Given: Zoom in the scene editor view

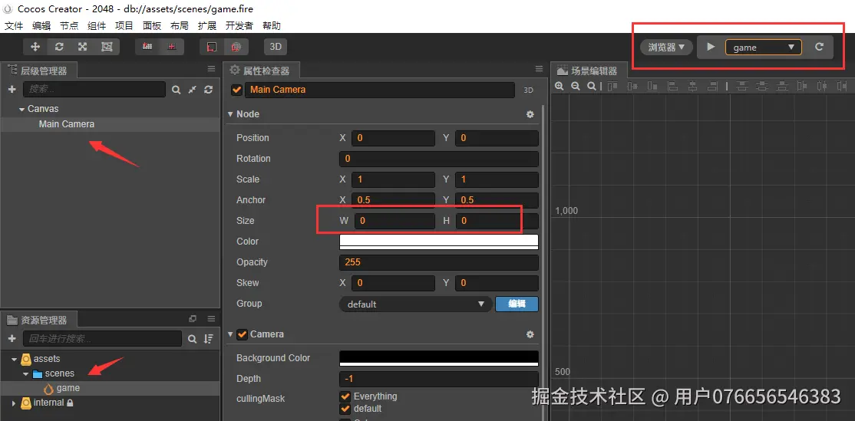Looking at the screenshot, I should [559, 86].
